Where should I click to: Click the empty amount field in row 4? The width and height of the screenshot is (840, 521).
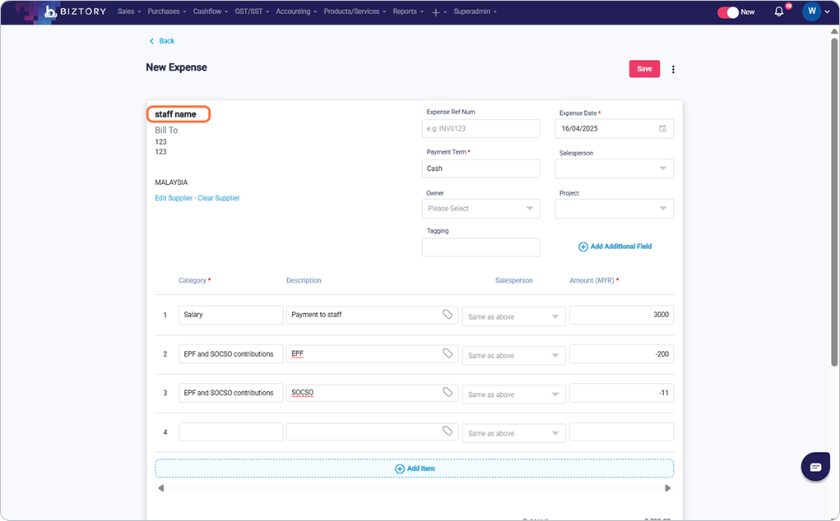(x=621, y=431)
